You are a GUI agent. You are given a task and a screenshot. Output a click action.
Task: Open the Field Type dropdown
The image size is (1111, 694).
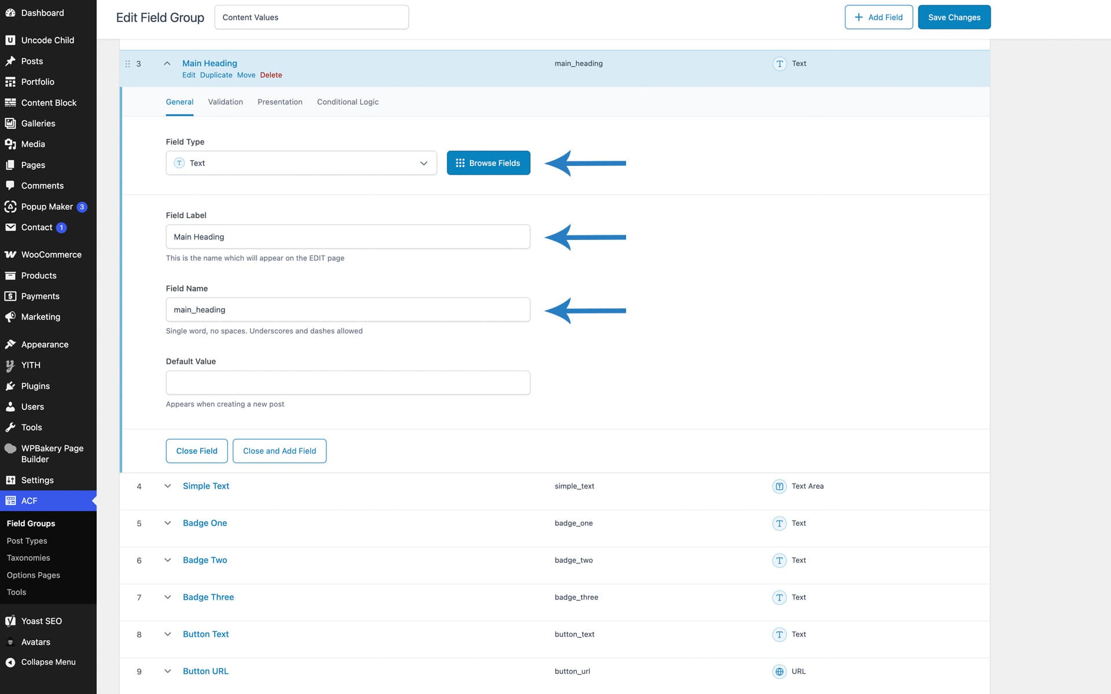pos(301,163)
